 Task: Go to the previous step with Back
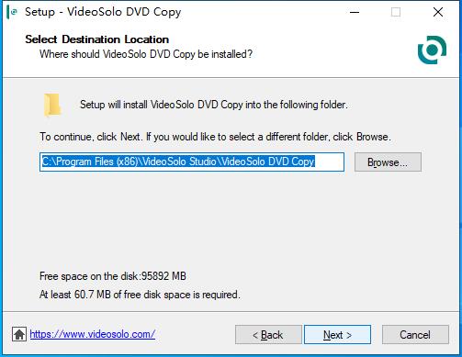pyautogui.click(x=268, y=335)
